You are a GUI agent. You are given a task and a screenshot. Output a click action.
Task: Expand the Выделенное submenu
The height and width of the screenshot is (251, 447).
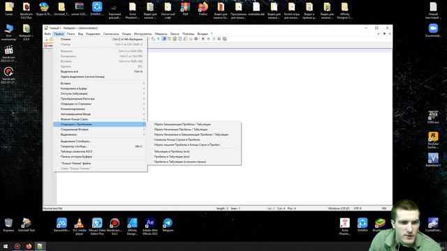click(101, 135)
